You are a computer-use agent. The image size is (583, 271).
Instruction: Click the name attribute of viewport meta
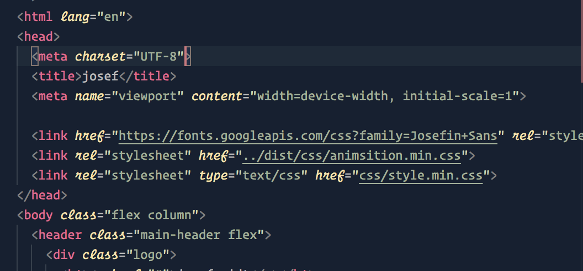[89, 96]
